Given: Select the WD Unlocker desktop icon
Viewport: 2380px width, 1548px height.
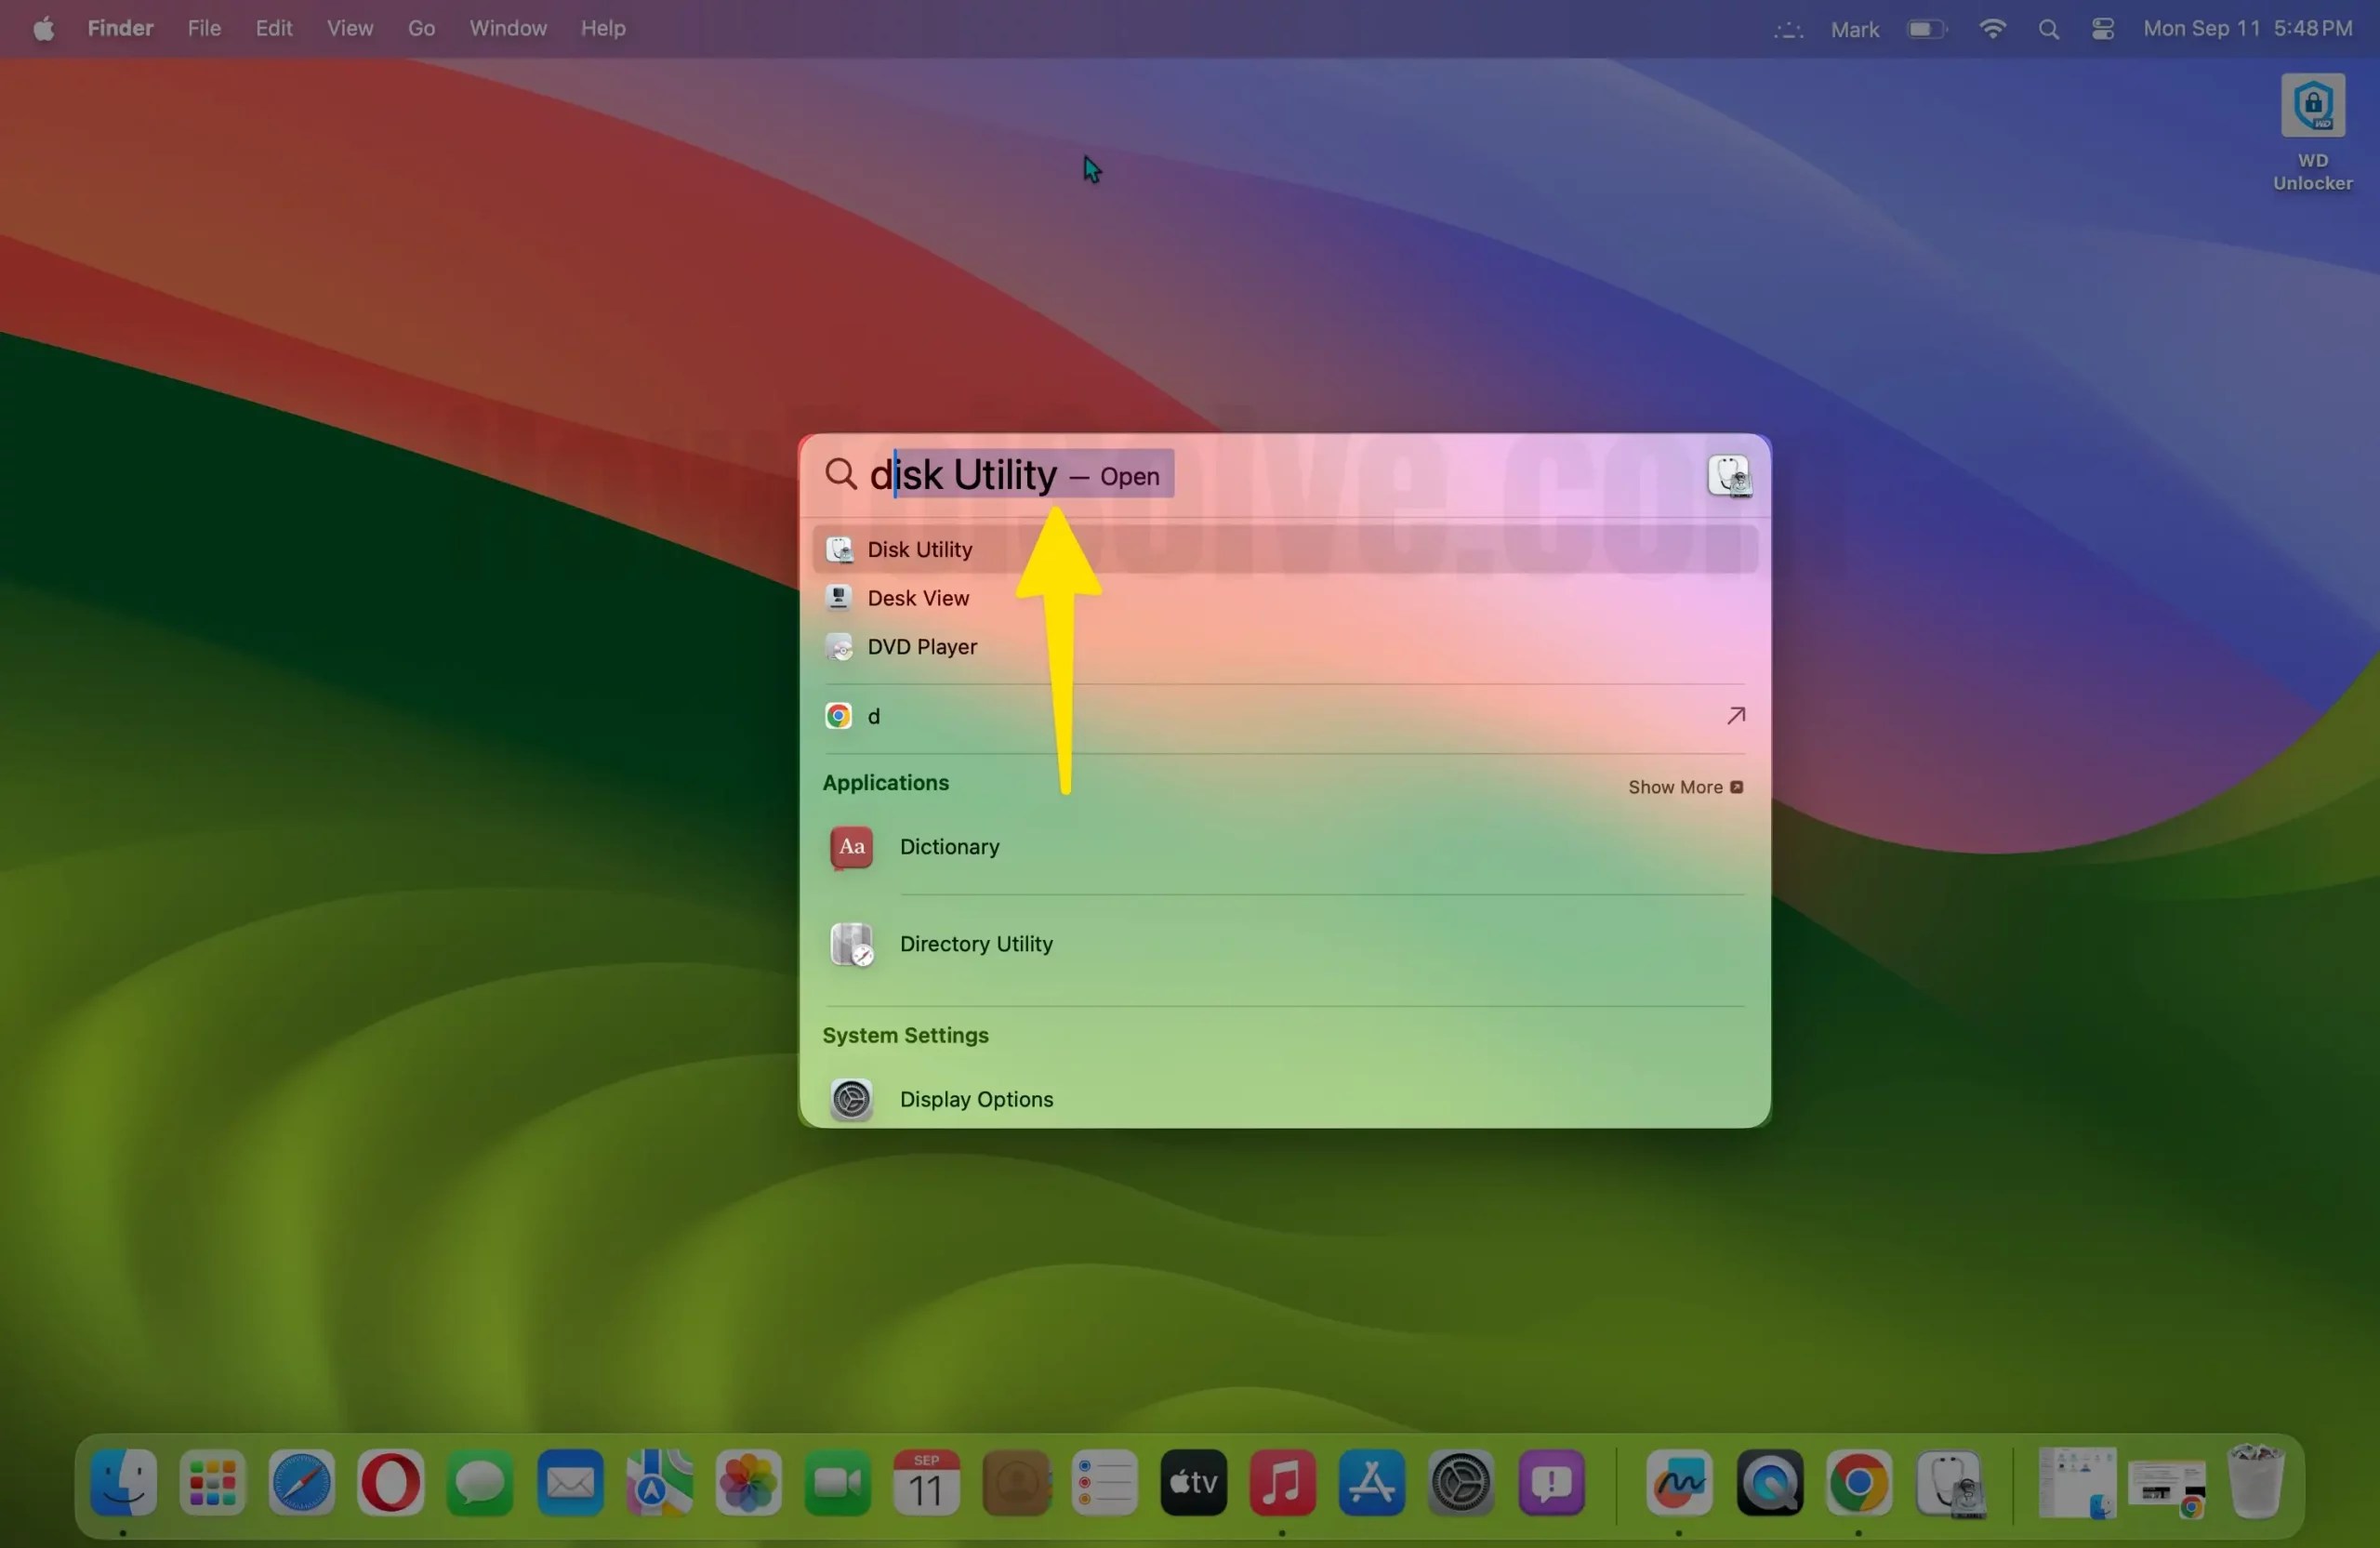Looking at the screenshot, I should coord(2313,105).
